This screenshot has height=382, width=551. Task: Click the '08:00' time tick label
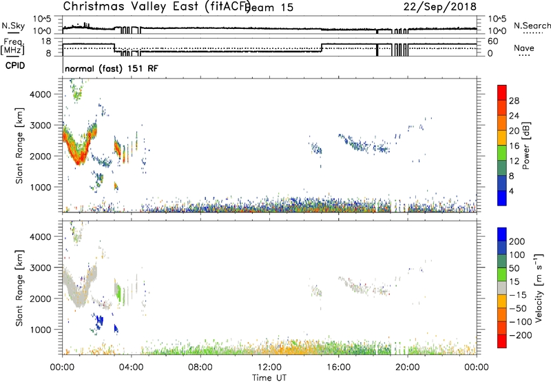click(x=200, y=368)
